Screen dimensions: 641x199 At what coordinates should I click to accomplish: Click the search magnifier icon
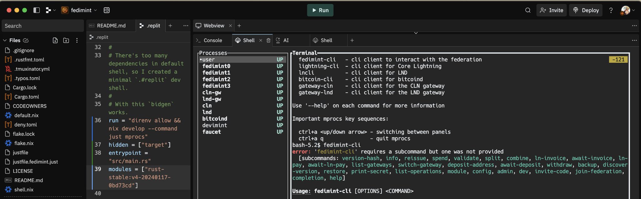(528, 10)
